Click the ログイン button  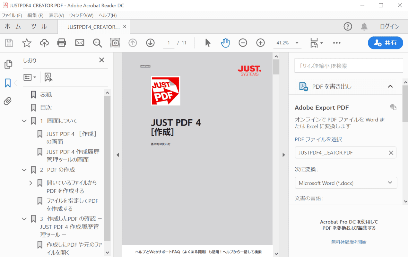point(389,27)
